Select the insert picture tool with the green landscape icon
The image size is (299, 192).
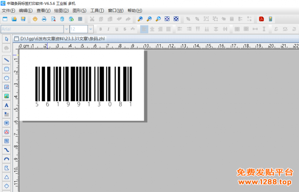[x=6, y=96]
